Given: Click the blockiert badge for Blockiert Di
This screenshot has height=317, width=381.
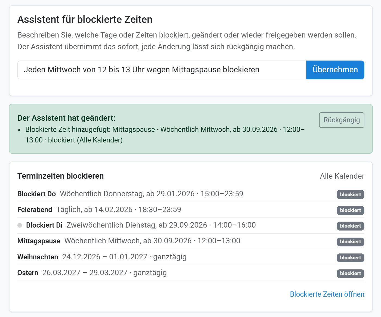Looking at the screenshot, I should pyautogui.click(x=350, y=226).
